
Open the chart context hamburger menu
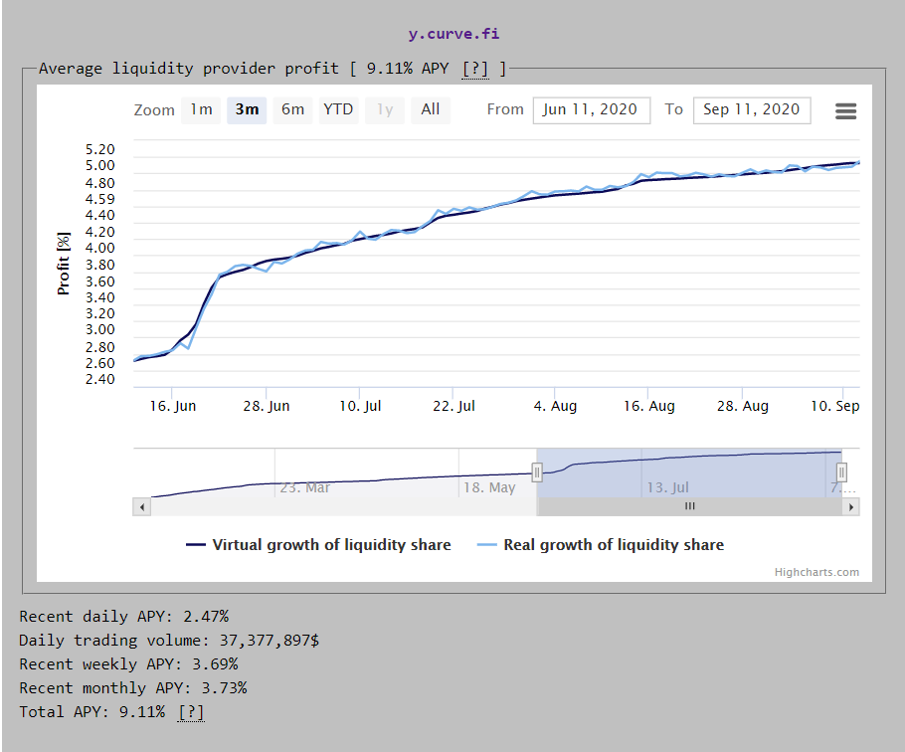point(845,111)
